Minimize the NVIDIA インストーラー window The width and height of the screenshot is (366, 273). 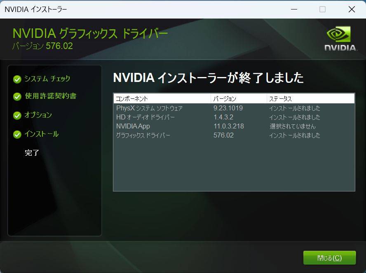tap(294, 9)
